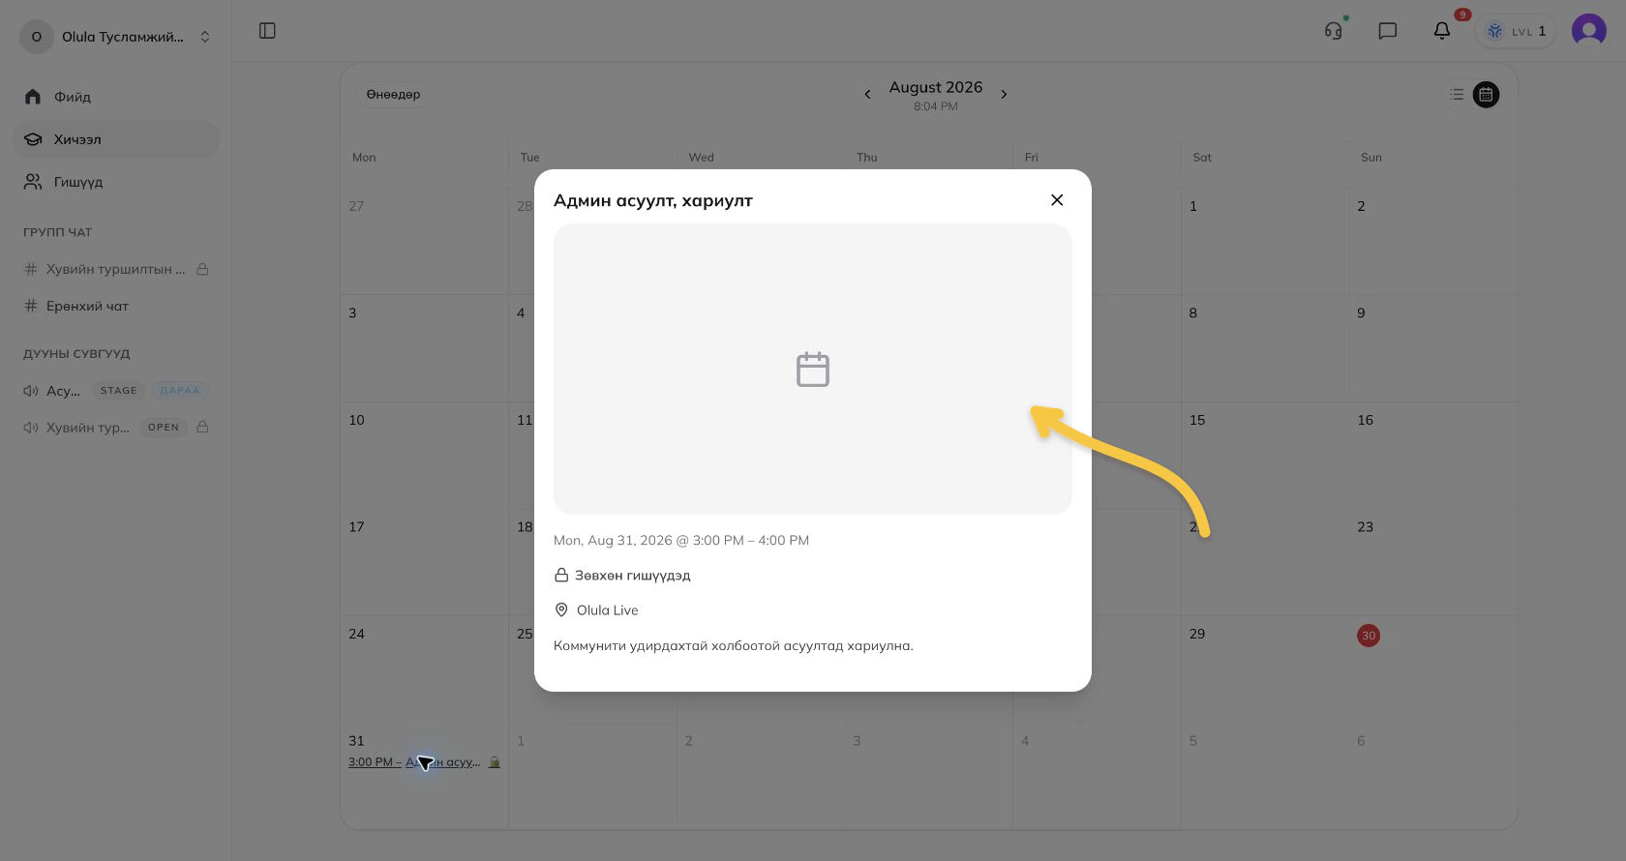
Task: Click the lock icon on Хувийн туршилтын chat
Action: pos(203,269)
